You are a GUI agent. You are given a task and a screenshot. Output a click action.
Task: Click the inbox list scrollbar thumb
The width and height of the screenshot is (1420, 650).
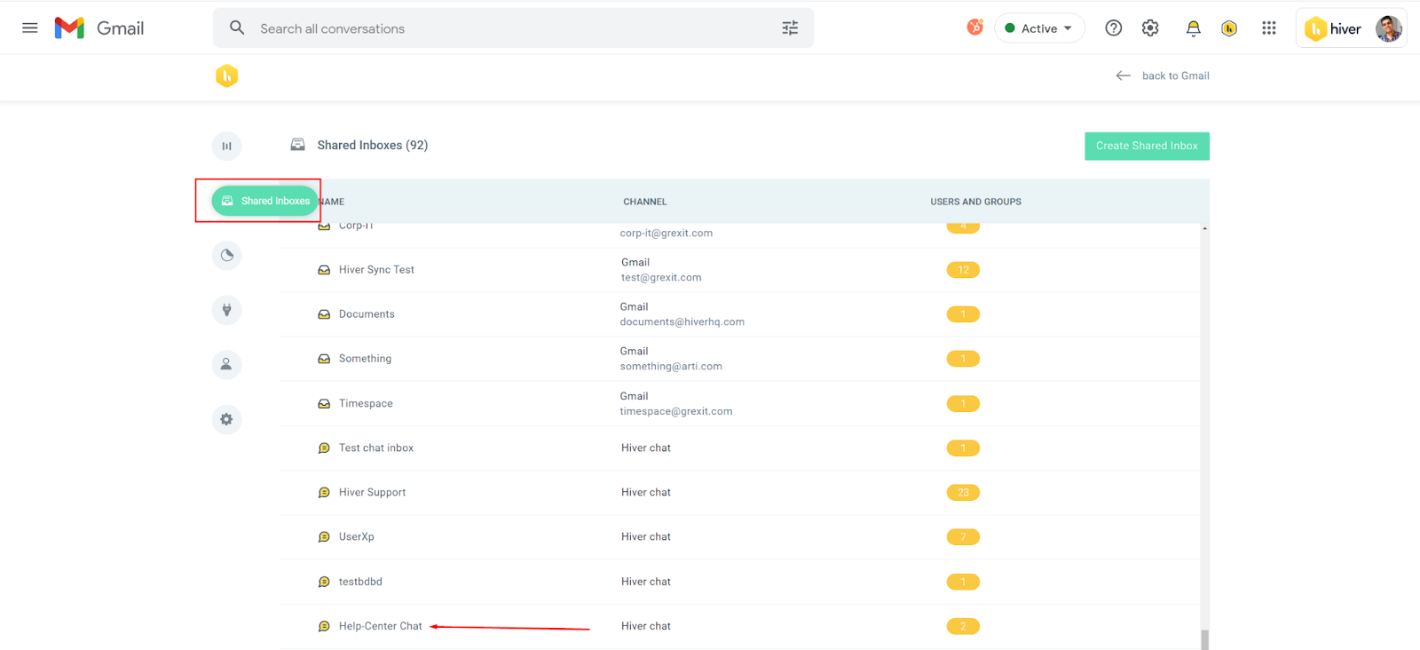coord(1204,639)
